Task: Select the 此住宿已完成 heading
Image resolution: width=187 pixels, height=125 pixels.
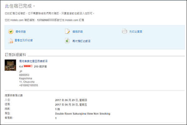Action: 18,6
